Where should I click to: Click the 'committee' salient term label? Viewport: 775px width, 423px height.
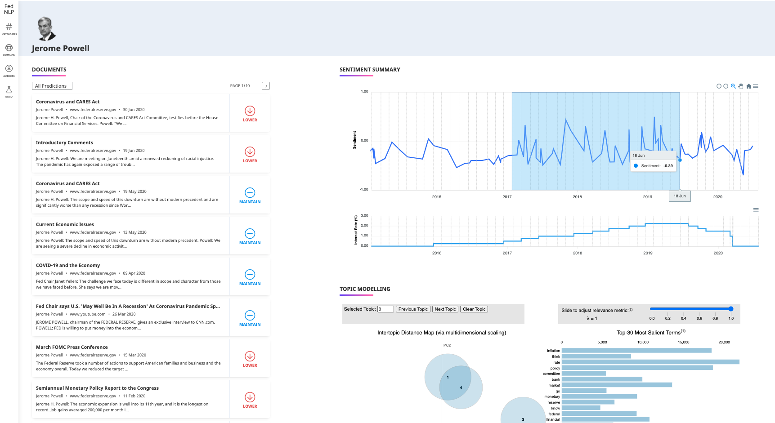coord(551,374)
